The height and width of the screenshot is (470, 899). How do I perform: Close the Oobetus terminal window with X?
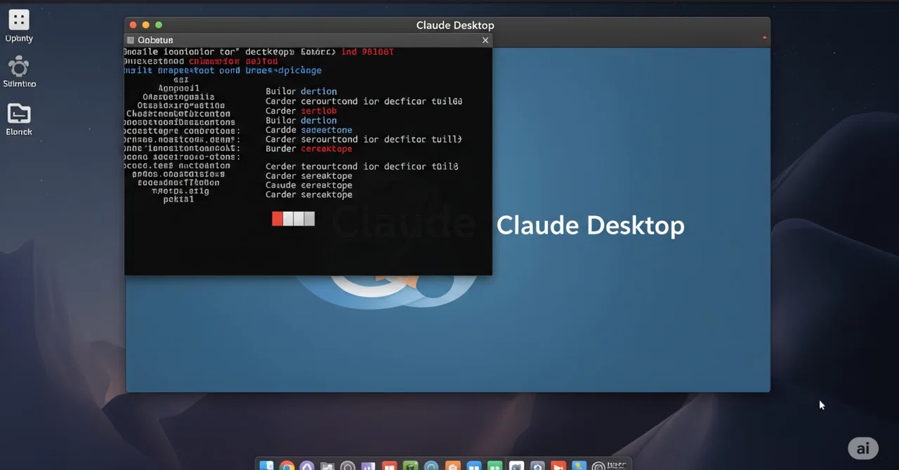point(485,40)
